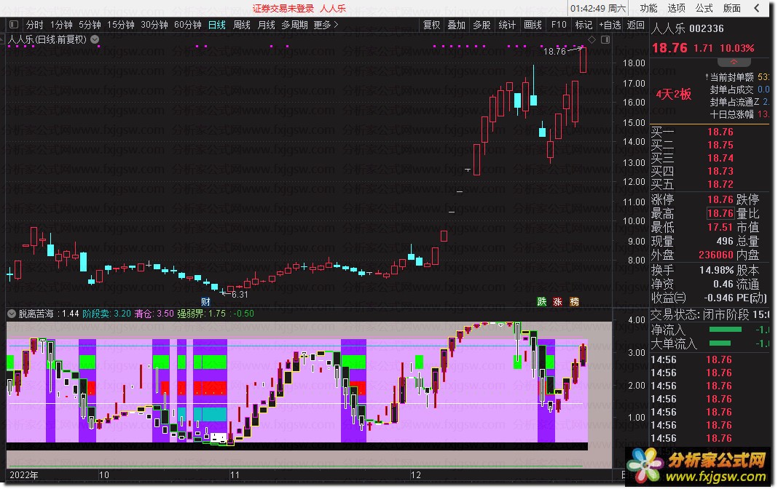Viewport: 778px width, 489px height.
Task: Open the 多周期 multi-period view
Action: click(x=294, y=24)
